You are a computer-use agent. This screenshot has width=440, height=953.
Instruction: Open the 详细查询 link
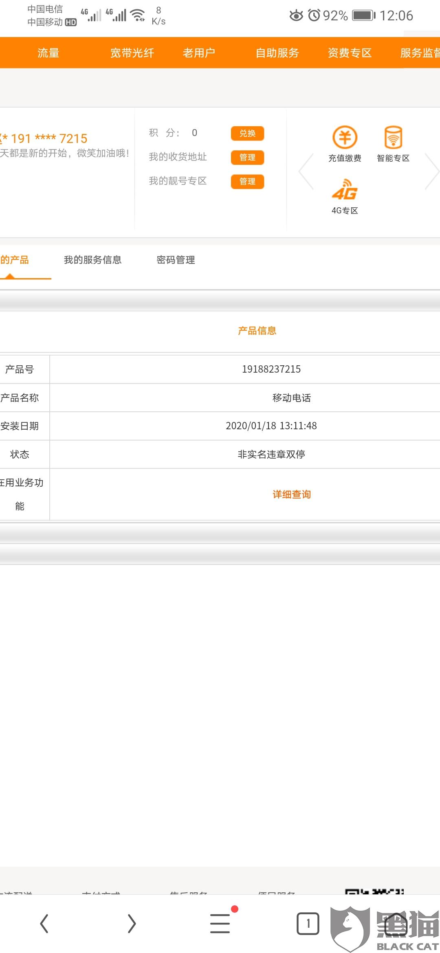[292, 494]
